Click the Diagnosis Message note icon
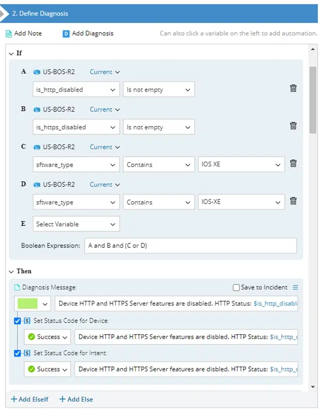Image resolution: width=322 pixels, height=412 pixels. [x=18, y=287]
